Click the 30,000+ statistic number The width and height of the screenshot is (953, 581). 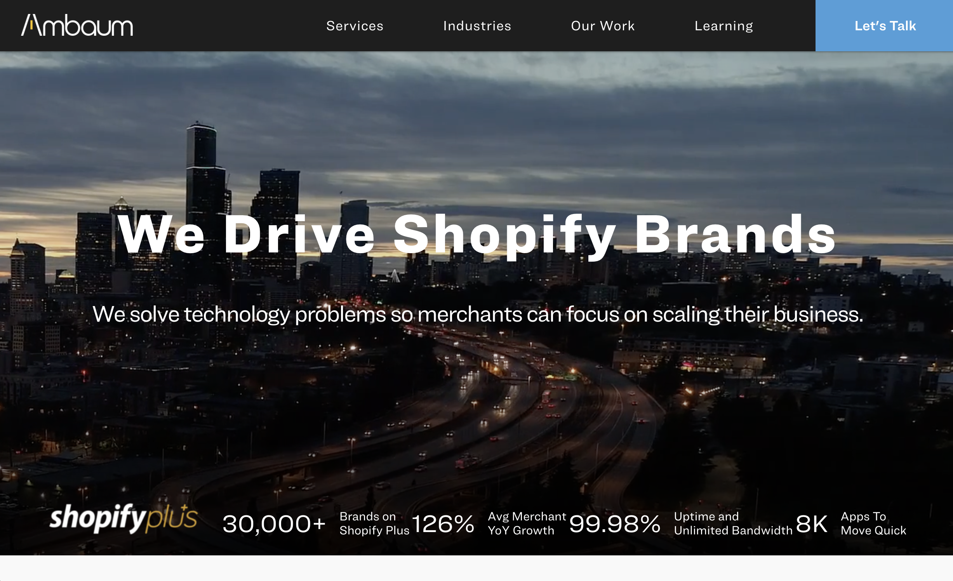point(274,524)
